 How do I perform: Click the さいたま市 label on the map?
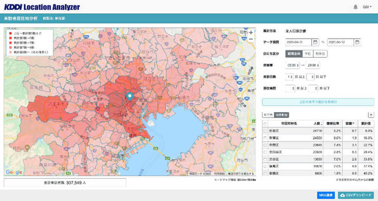[119, 58]
